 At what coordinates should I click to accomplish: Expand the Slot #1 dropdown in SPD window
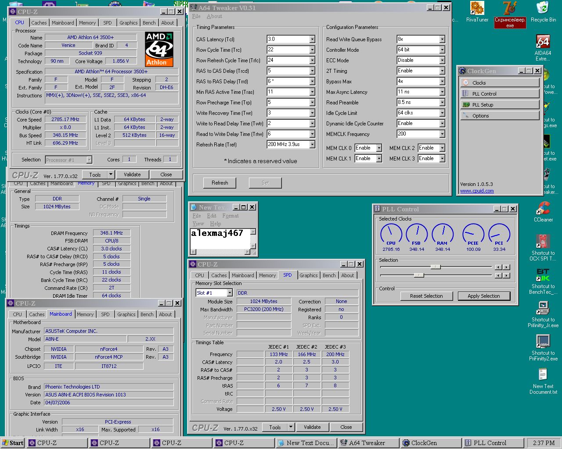pyautogui.click(x=231, y=292)
